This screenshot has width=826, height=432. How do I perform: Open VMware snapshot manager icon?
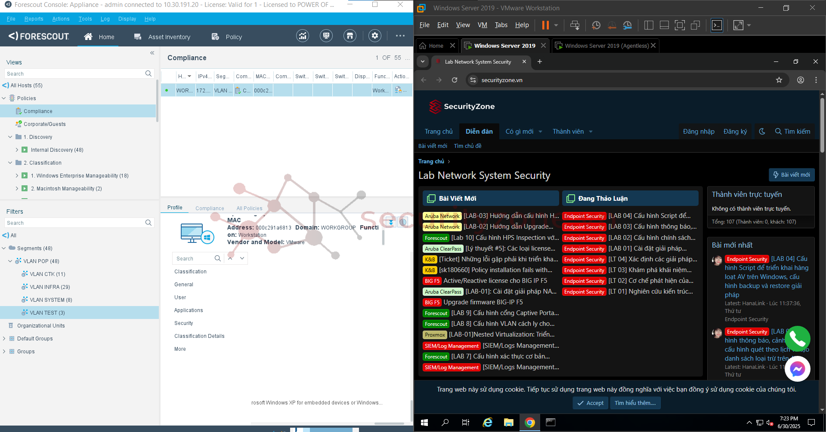628,25
